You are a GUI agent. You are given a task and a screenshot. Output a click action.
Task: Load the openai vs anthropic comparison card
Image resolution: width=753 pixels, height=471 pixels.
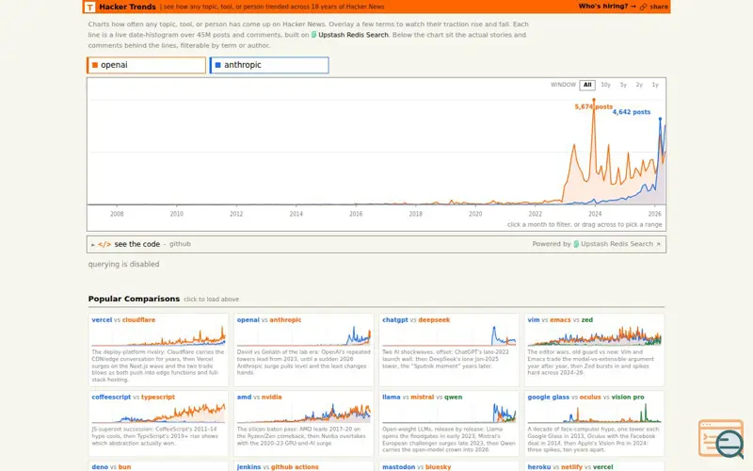(x=303, y=349)
